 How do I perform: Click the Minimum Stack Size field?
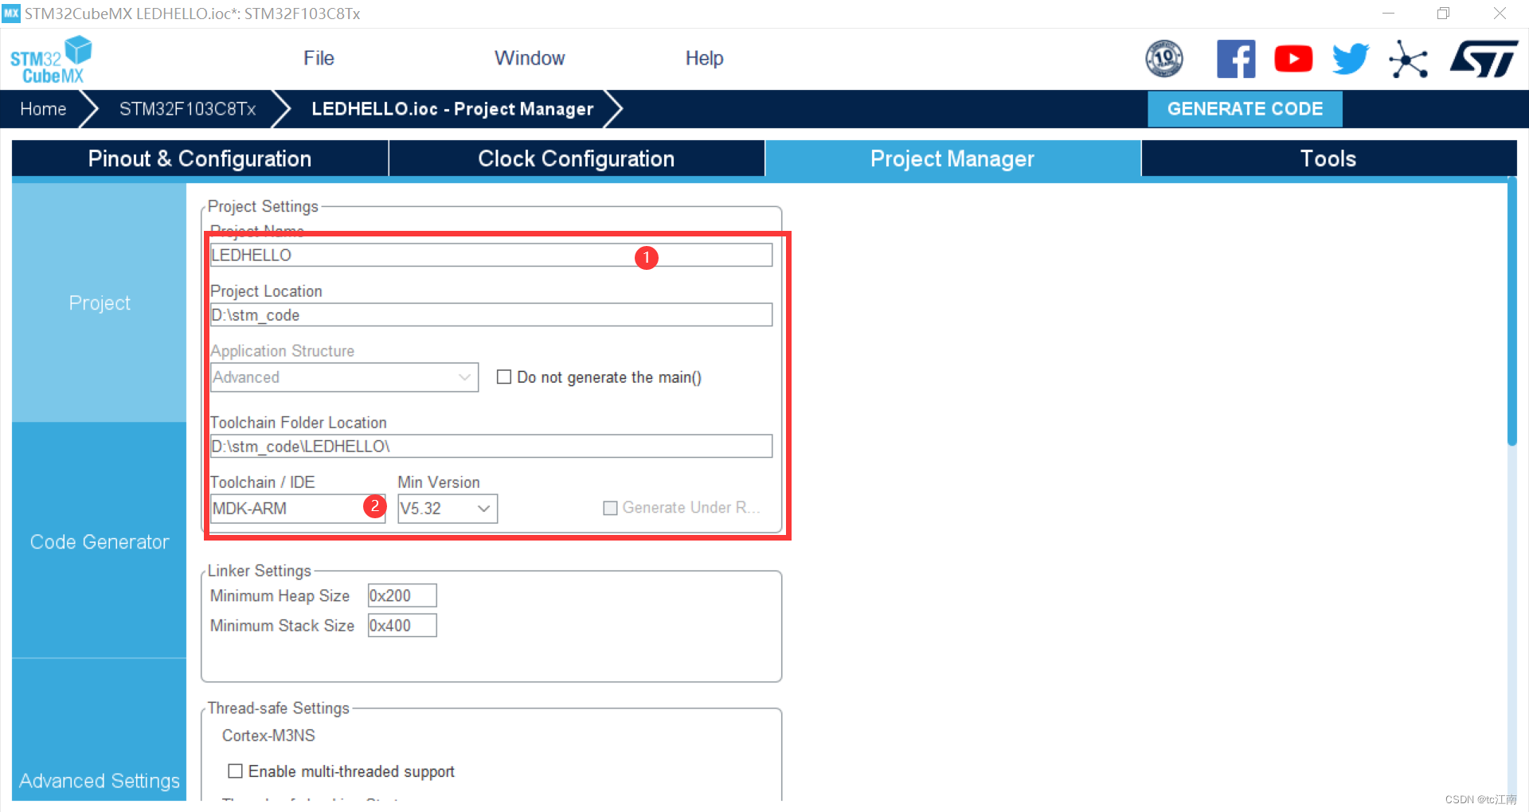(x=402, y=626)
